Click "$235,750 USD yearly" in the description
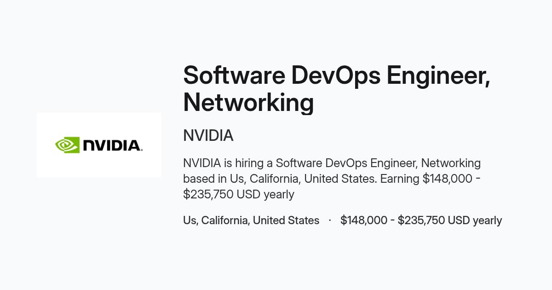 pos(239,194)
